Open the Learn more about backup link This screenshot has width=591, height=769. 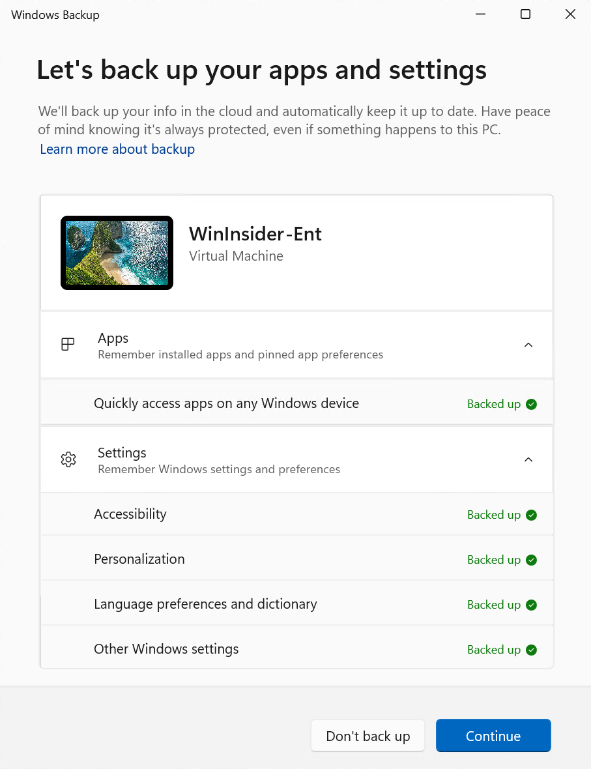pyautogui.click(x=117, y=149)
